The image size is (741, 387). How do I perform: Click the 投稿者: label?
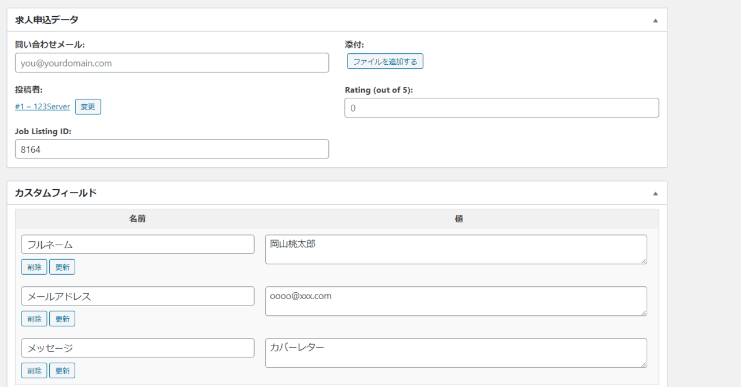29,90
